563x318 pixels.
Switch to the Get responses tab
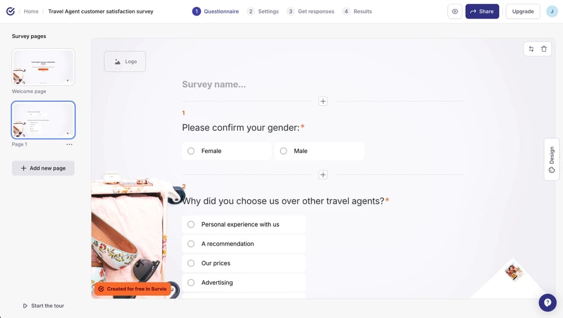pyautogui.click(x=311, y=11)
